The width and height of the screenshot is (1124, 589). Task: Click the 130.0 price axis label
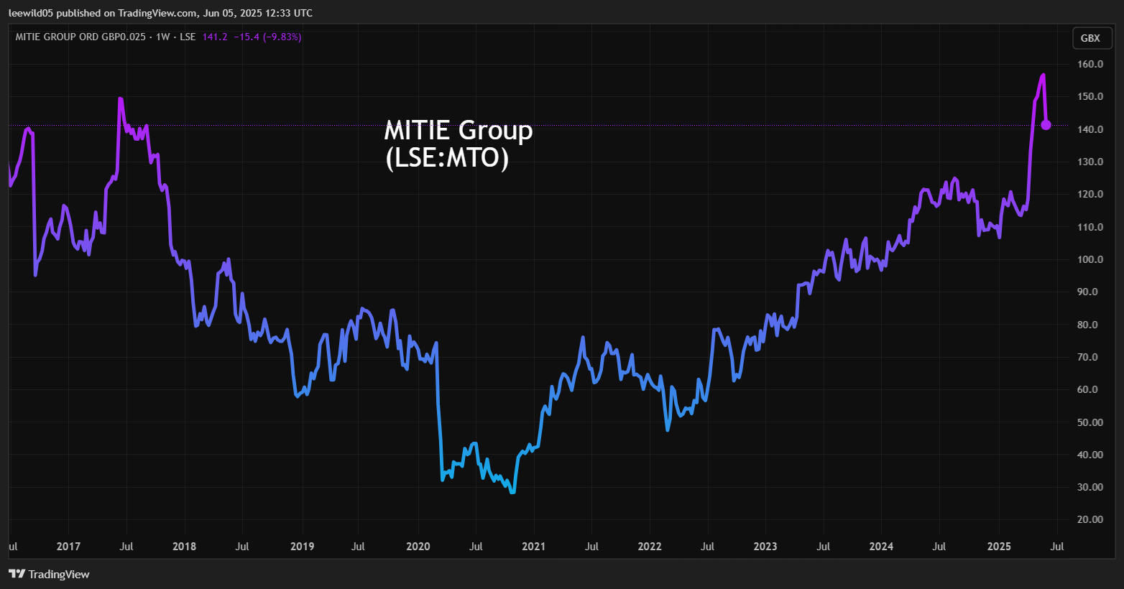1090,162
